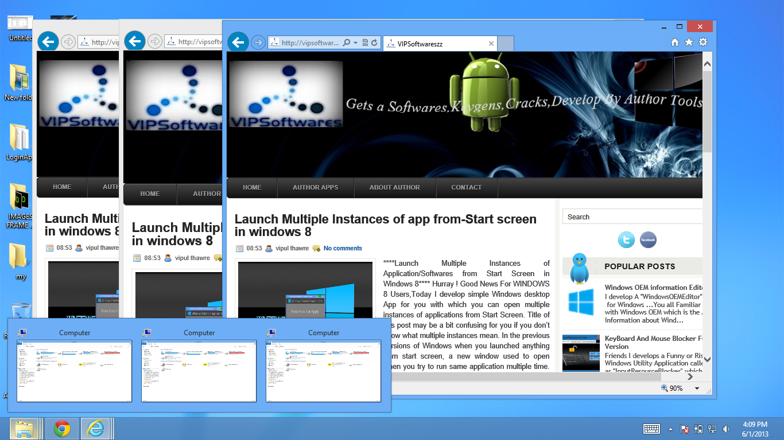Screen dimensions: 784x440
Task: Select the LoginAp desktop folder icon
Action: tap(19, 142)
